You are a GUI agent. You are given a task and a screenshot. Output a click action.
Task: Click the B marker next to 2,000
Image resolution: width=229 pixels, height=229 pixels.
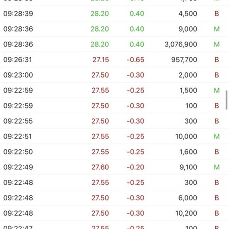point(217,75)
